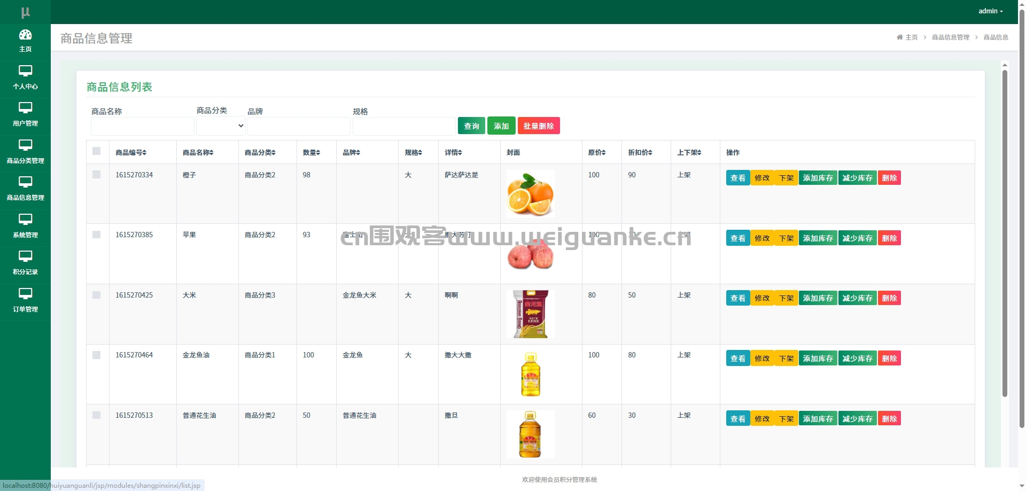
Task: Sort by 折扣价 column arrows
Action: point(651,153)
